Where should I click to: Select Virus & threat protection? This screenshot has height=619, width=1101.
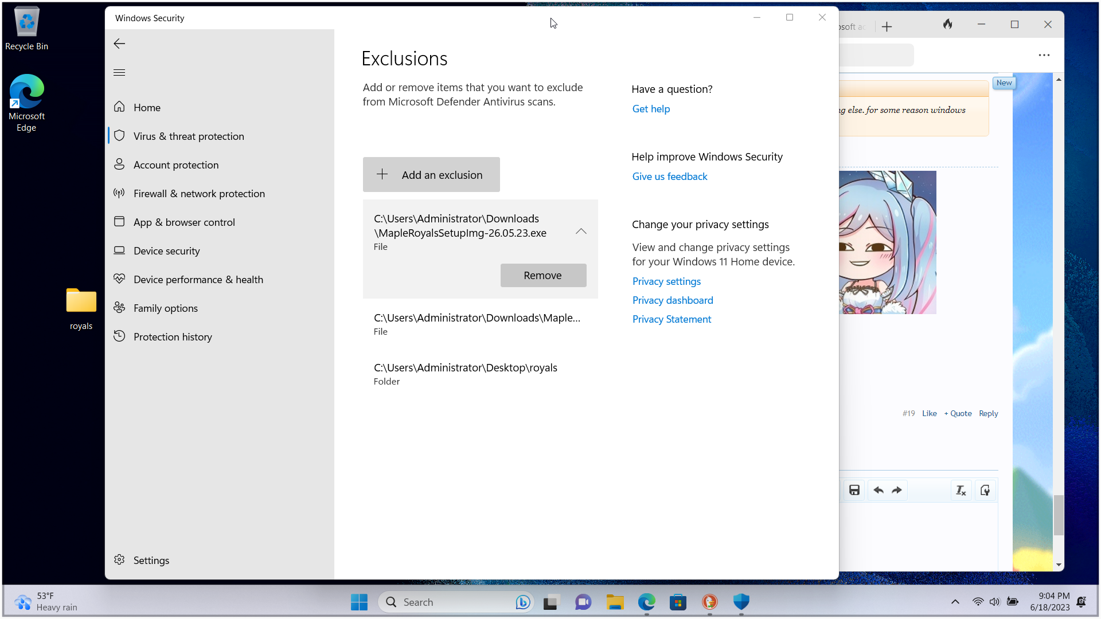click(x=189, y=136)
